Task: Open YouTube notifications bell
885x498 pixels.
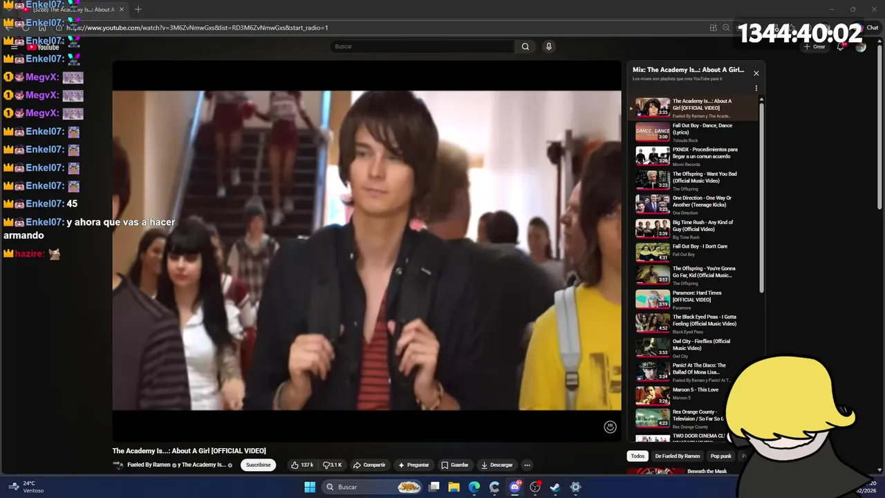Action: tap(840, 46)
